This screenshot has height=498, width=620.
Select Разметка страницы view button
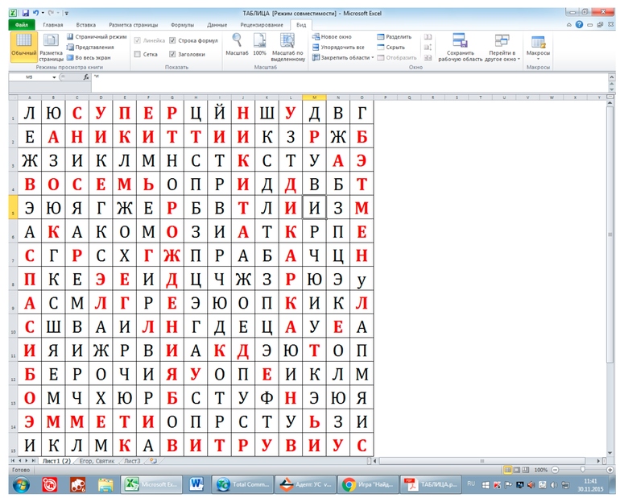tap(52, 47)
